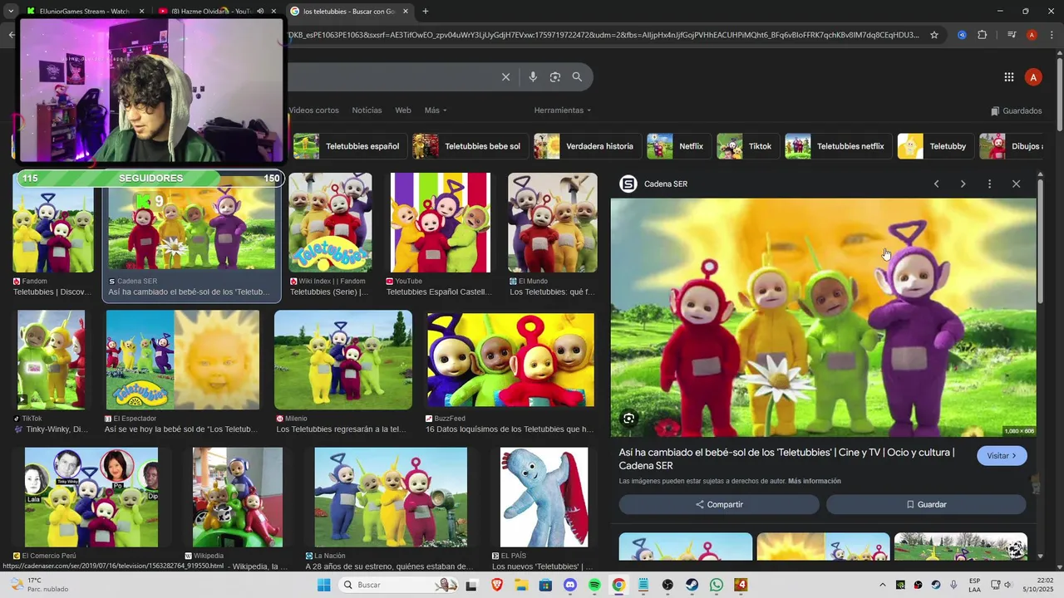Open the El Mundo Teletubbies thumbnail

click(x=553, y=223)
